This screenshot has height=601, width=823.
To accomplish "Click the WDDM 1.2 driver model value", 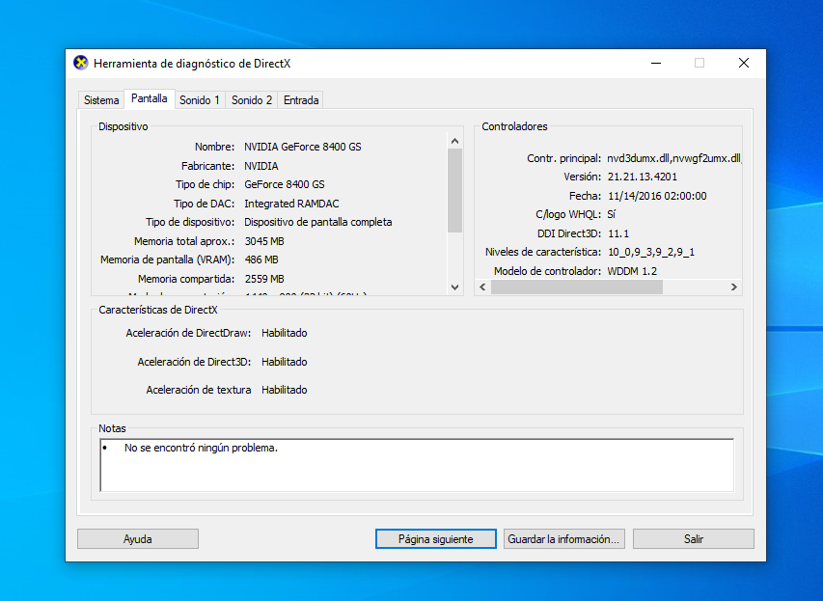I will tap(632, 271).
